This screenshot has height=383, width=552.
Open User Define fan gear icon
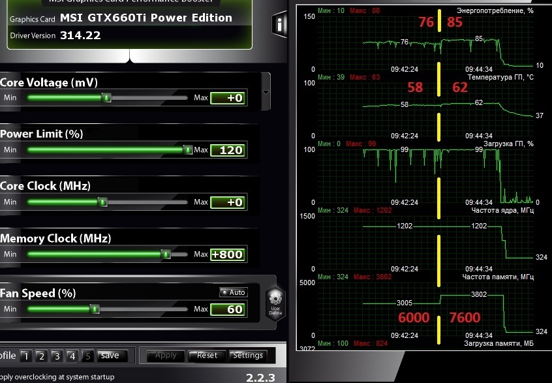275,304
